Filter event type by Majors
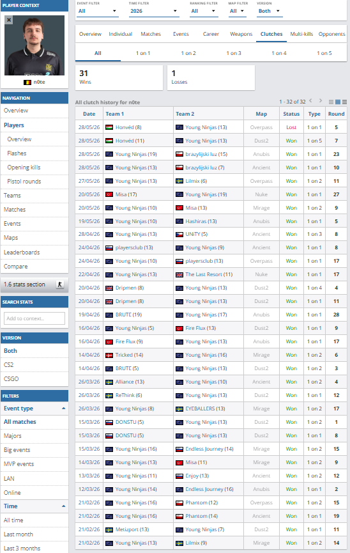Viewport: 350px width, 553px height. [34, 436]
